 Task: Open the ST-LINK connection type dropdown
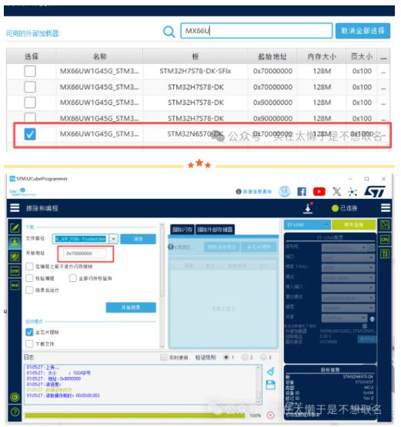coord(307,224)
